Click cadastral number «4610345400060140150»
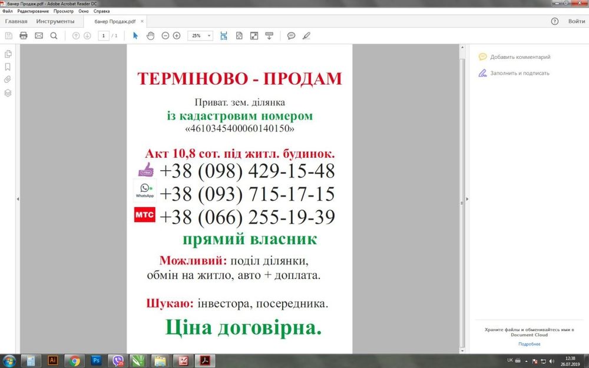589x368 pixels. click(240, 128)
